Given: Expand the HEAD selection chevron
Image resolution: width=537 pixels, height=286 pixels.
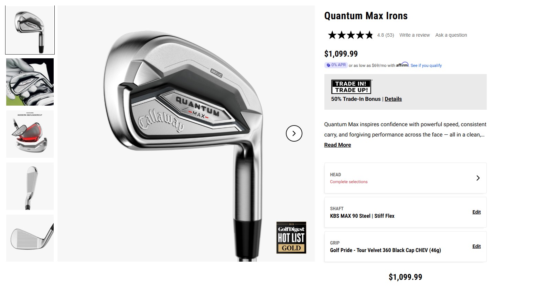Looking at the screenshot, I should pos(478,178).
